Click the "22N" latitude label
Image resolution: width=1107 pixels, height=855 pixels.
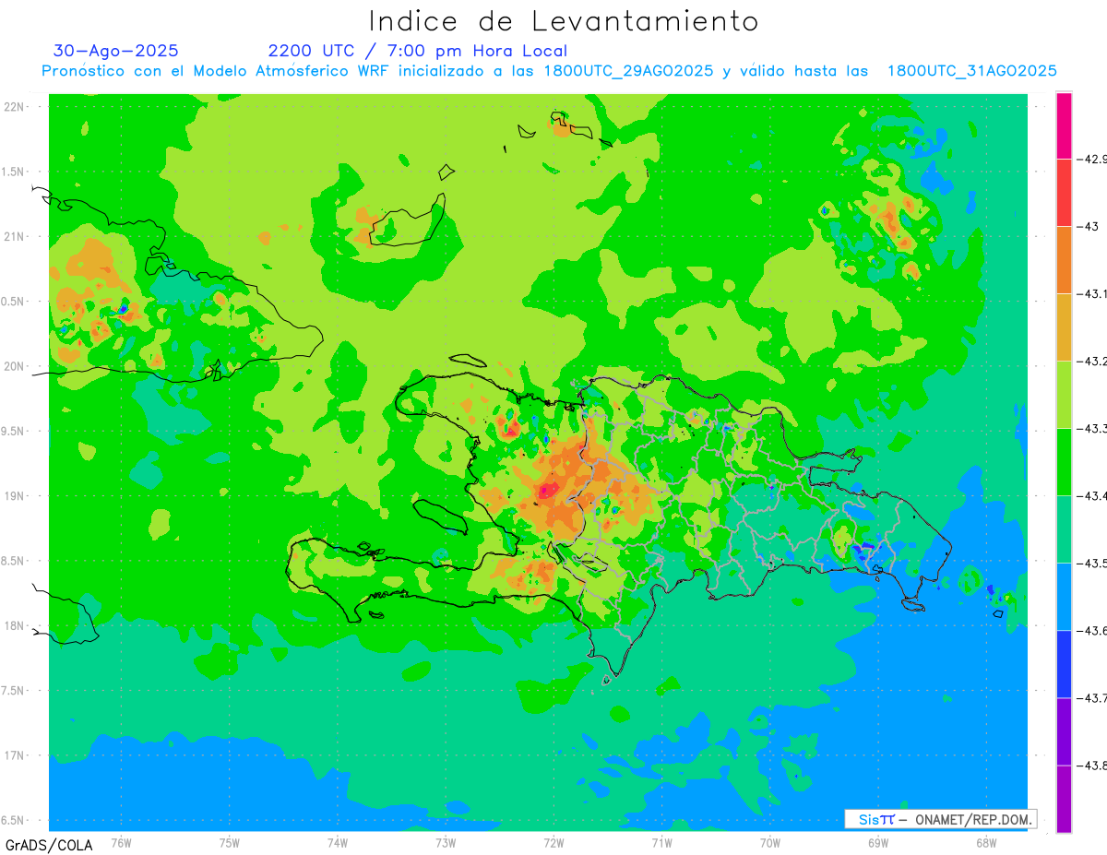tap(15, 107)
